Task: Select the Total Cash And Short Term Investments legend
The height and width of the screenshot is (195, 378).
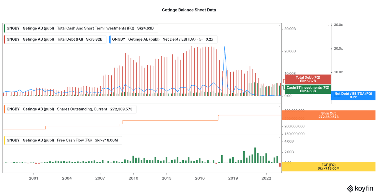Action: pyautogui.click(x=80, y=29)
